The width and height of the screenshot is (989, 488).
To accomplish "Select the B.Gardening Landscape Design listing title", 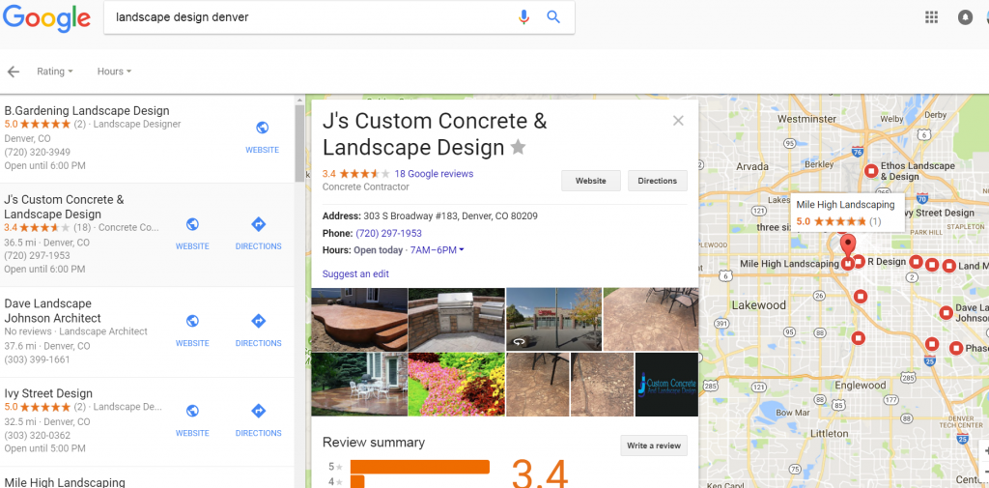I will pos(87,110).
